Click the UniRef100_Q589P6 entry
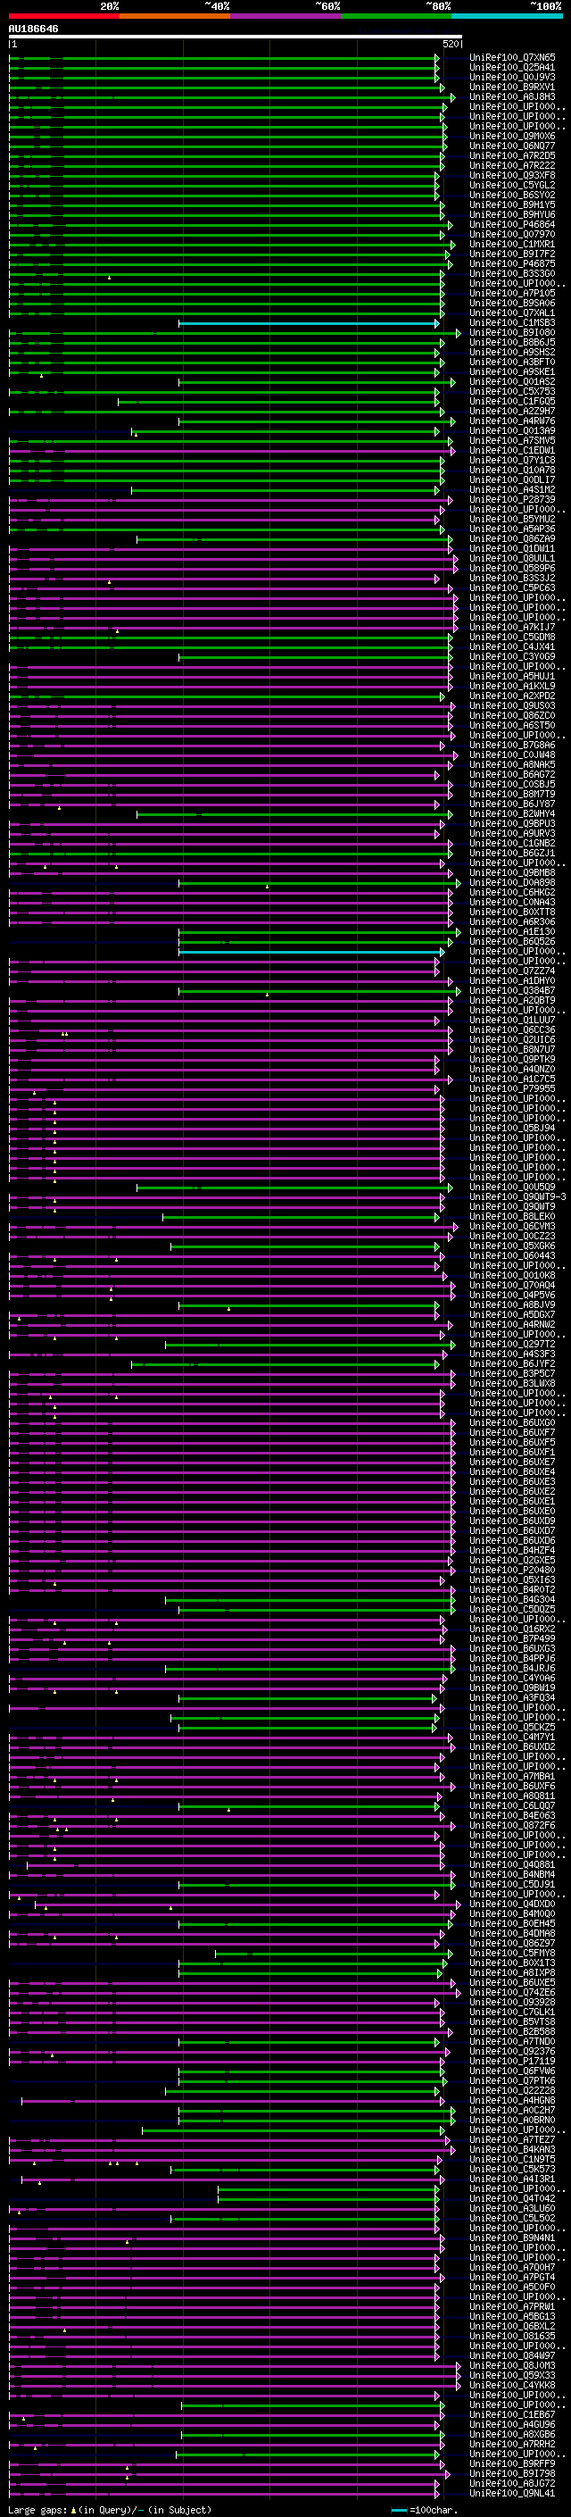The image size is (571, 2517). [x=512, y=569]
